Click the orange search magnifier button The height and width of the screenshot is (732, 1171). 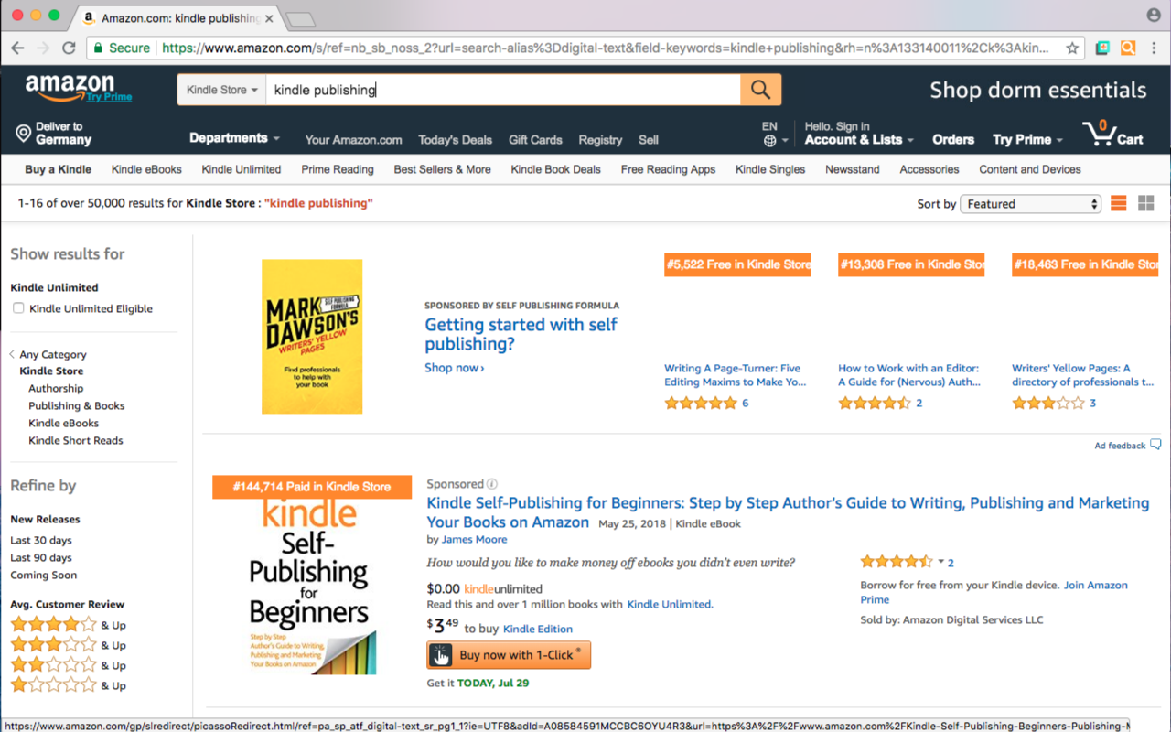760,90
